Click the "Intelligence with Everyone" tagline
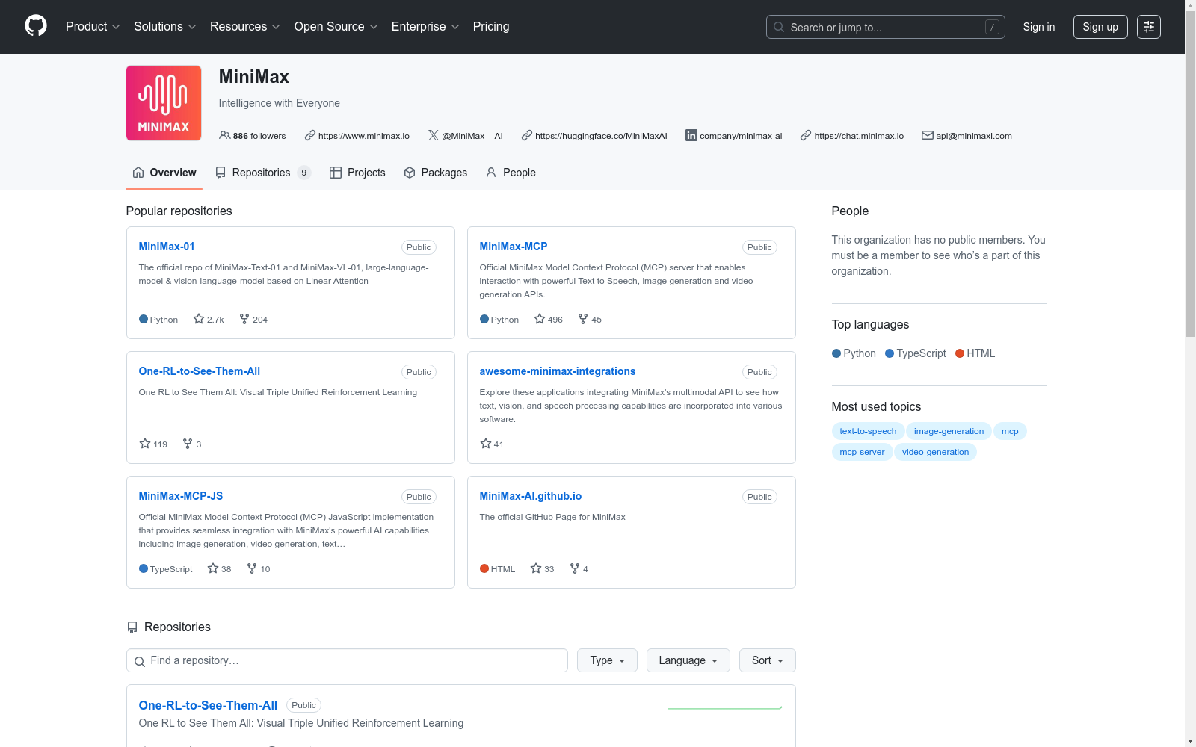This screenshot has width=1196, height=747. click(x=280, y=103)
